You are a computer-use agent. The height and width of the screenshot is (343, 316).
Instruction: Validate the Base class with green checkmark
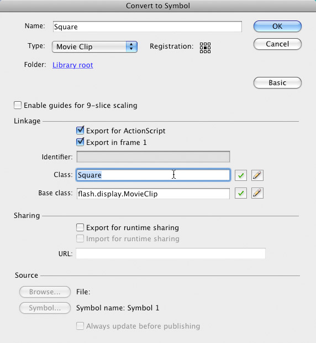point(241,193)
